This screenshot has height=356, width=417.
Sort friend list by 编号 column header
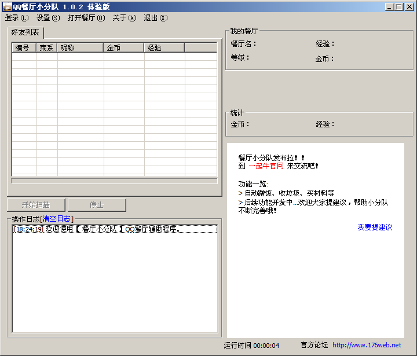click(24, 48)
